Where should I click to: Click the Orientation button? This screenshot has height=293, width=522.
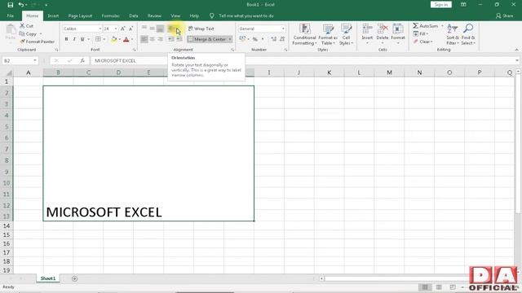(x=172, y=29)
